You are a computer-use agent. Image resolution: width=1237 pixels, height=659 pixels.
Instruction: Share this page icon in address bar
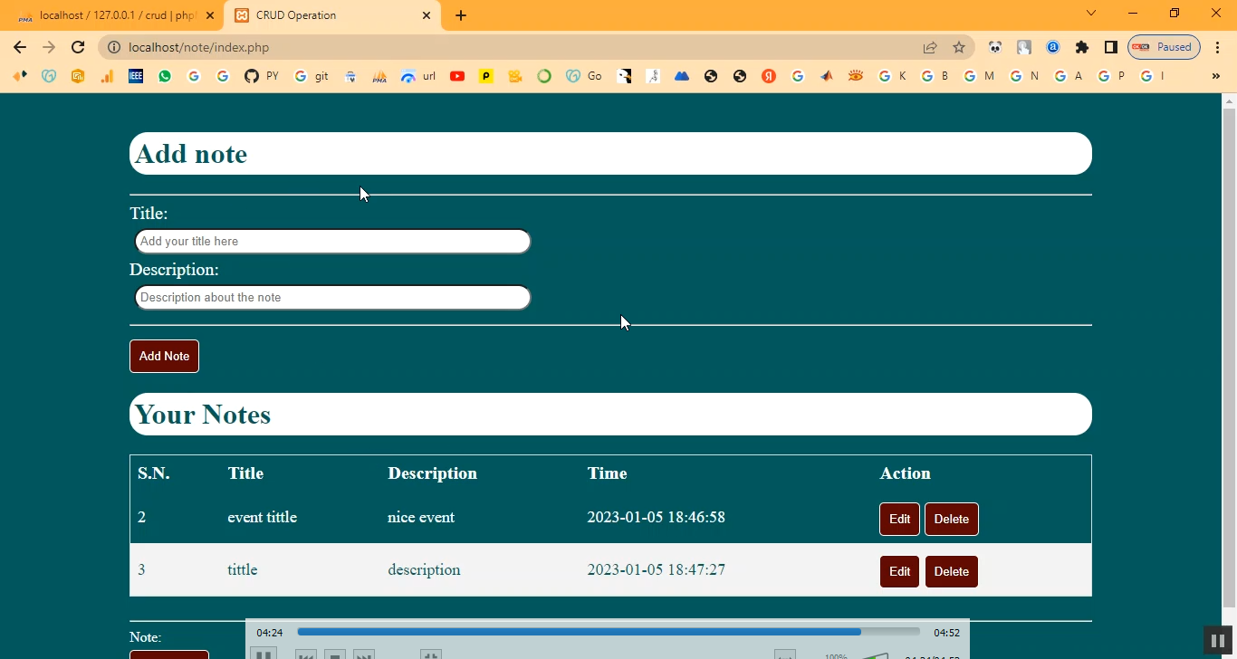pyautogui.click(x=930, y=47)
